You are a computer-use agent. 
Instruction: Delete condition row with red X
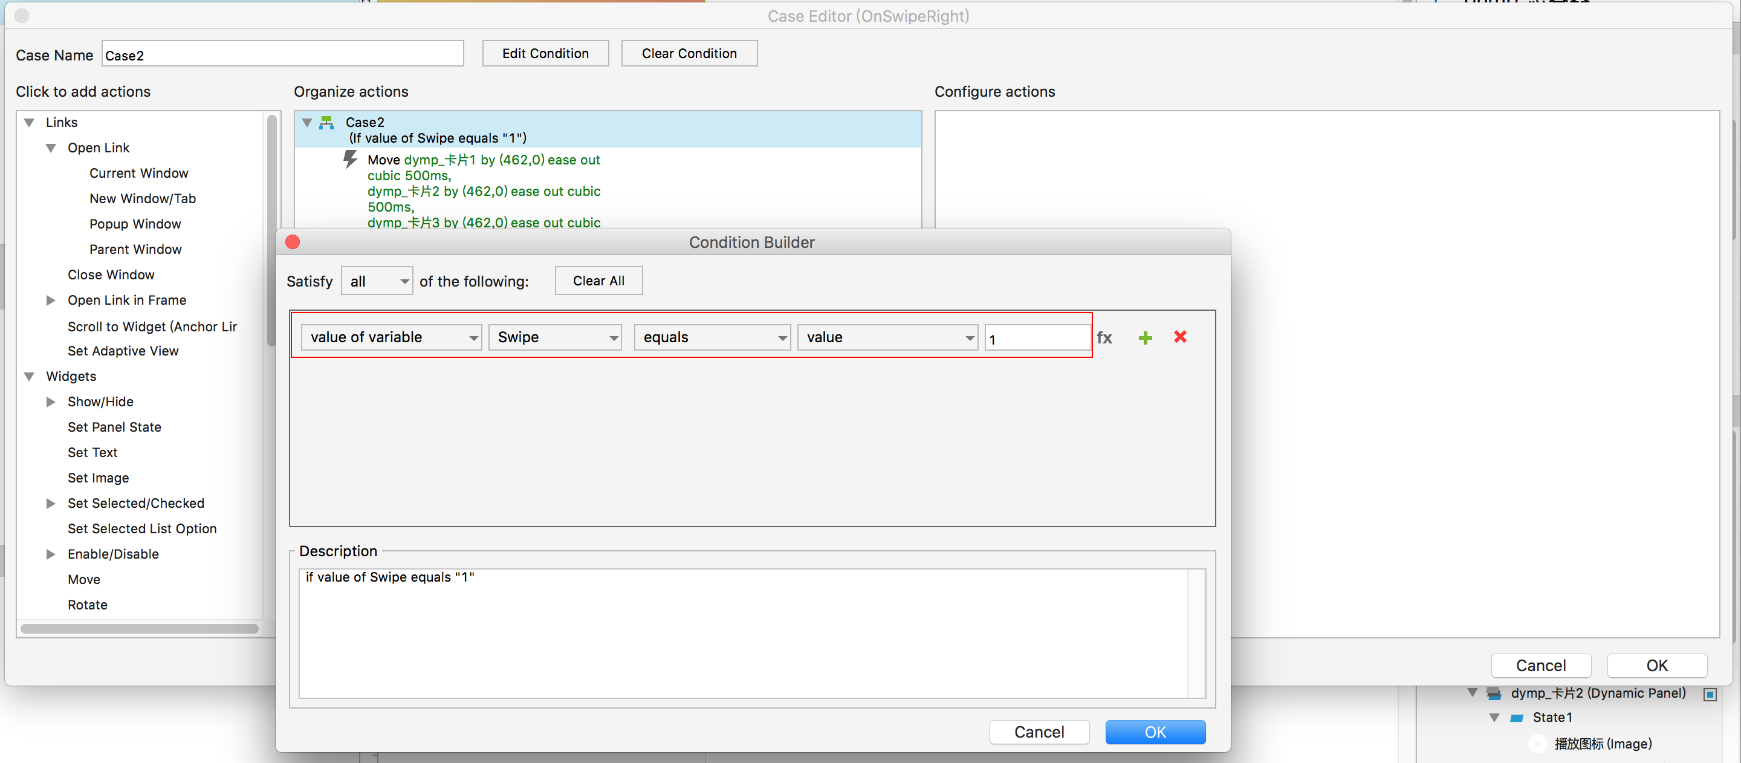tap(1179, 337)
